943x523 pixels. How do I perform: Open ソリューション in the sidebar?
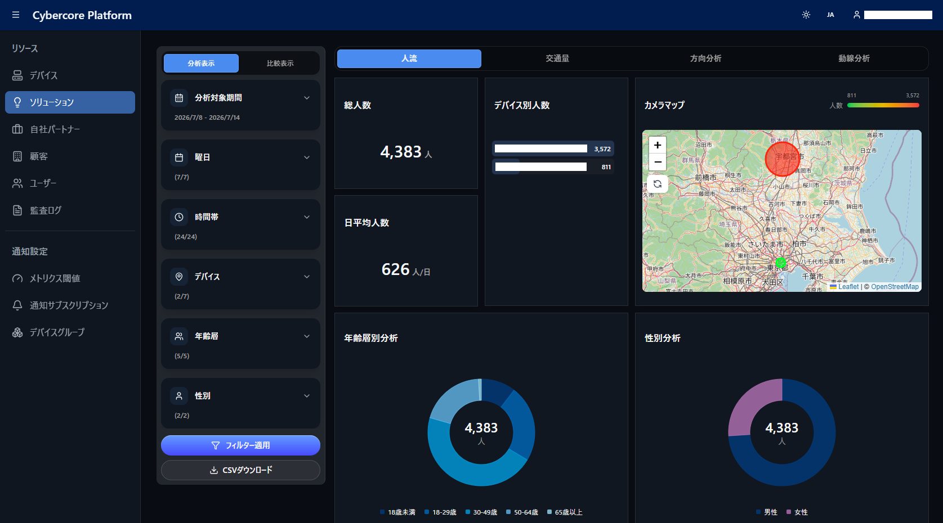click(x=70, y=102)
